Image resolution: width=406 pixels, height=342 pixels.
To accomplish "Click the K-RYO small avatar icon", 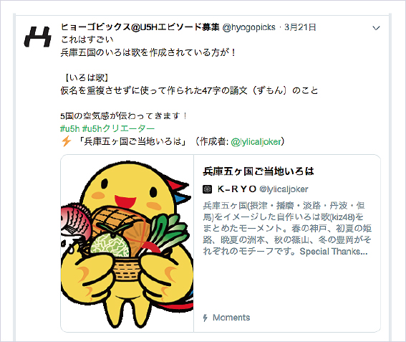I will (207, 189).
